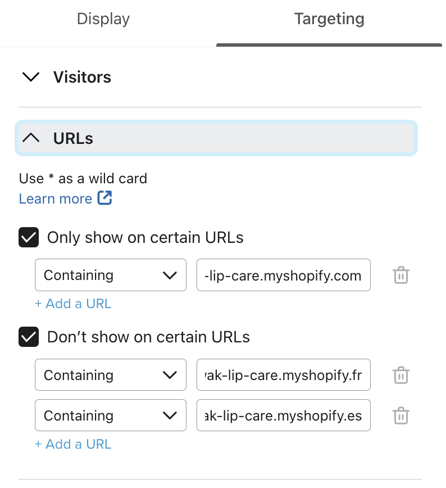Add a URL under Only show rules
The width and height of the screenshot is (446, 488).
(72, 304)
